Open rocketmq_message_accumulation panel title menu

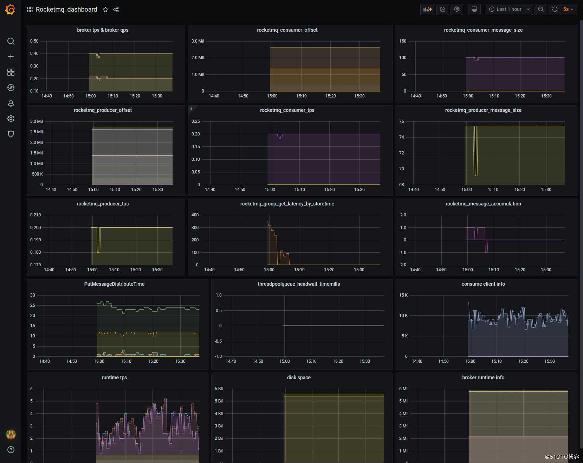[483, 204]
